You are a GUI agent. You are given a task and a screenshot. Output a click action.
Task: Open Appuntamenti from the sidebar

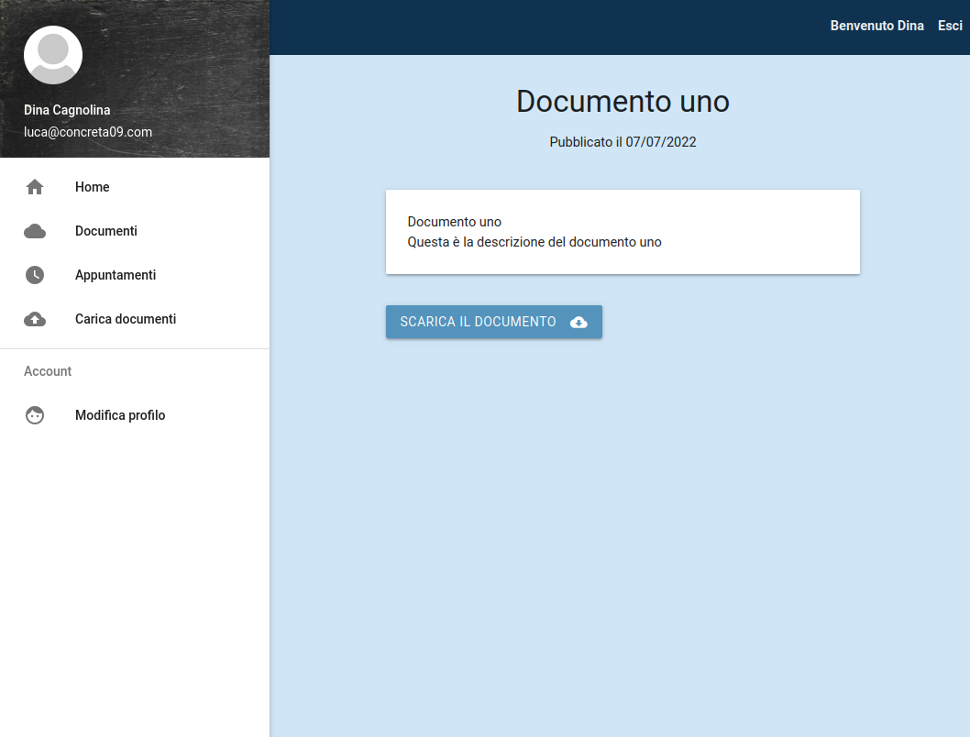tap(135, 275)
